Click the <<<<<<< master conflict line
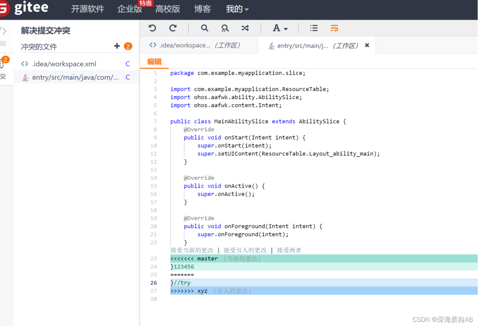 pyautogui.click(x=324, y=258)
